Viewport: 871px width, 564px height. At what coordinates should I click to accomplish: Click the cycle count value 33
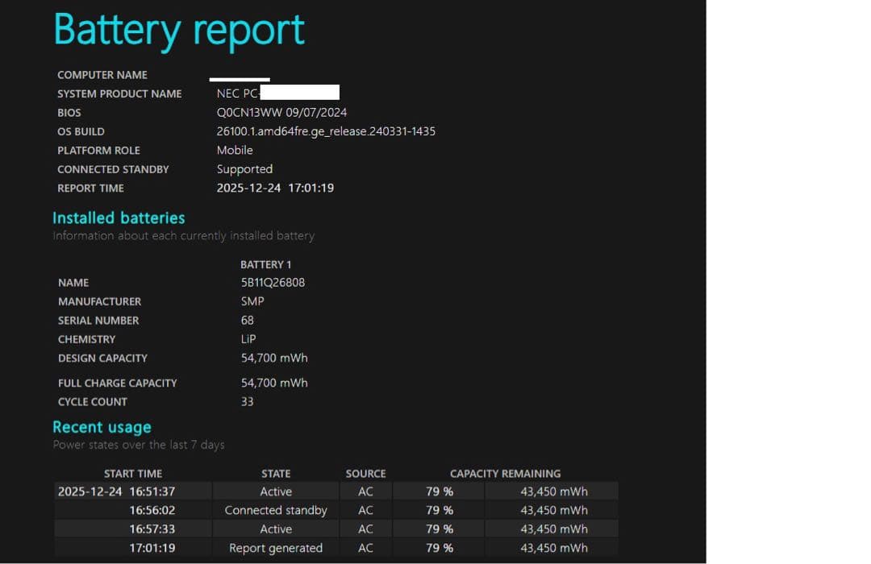click(x=247, y=401)
